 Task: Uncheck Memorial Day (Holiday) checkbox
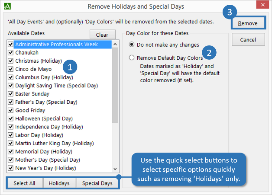10,151
